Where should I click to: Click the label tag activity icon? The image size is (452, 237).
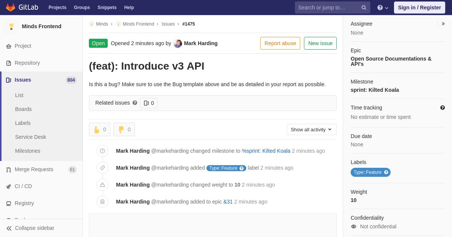point(102,168)
